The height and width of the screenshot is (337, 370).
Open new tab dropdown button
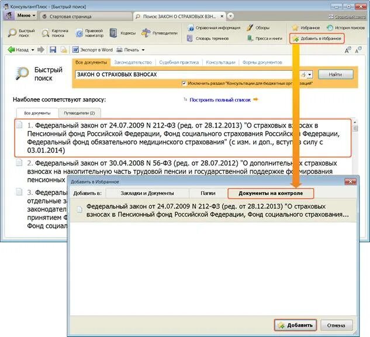tap(230, 16)
